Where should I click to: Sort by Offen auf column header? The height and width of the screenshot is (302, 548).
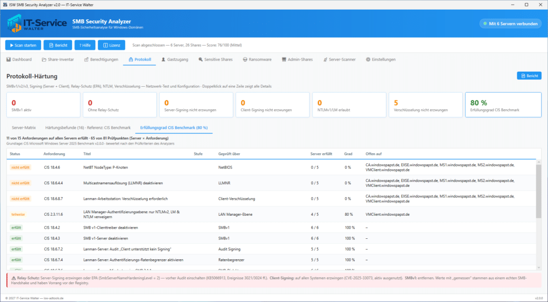click(x=374, y=154)
